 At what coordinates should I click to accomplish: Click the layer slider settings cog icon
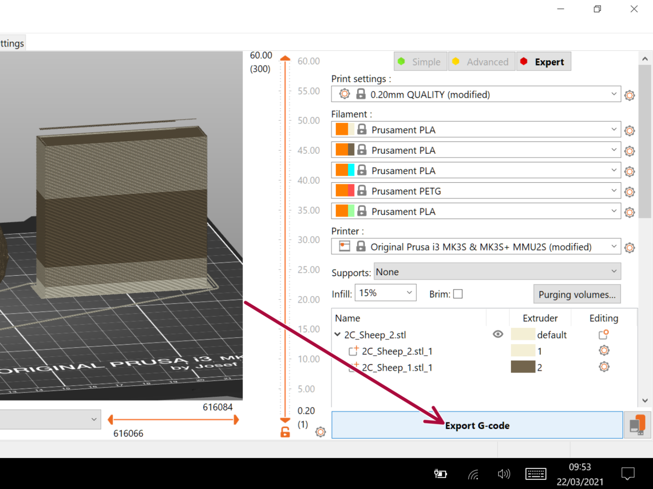point(321,432)
